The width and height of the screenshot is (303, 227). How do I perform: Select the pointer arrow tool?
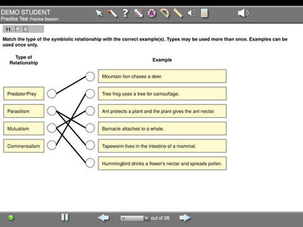(x=99, y=13)
